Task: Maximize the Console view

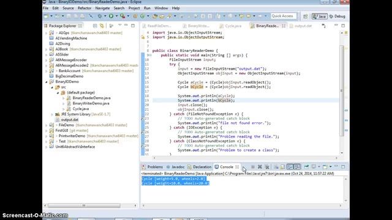Action: pos(343,167)
